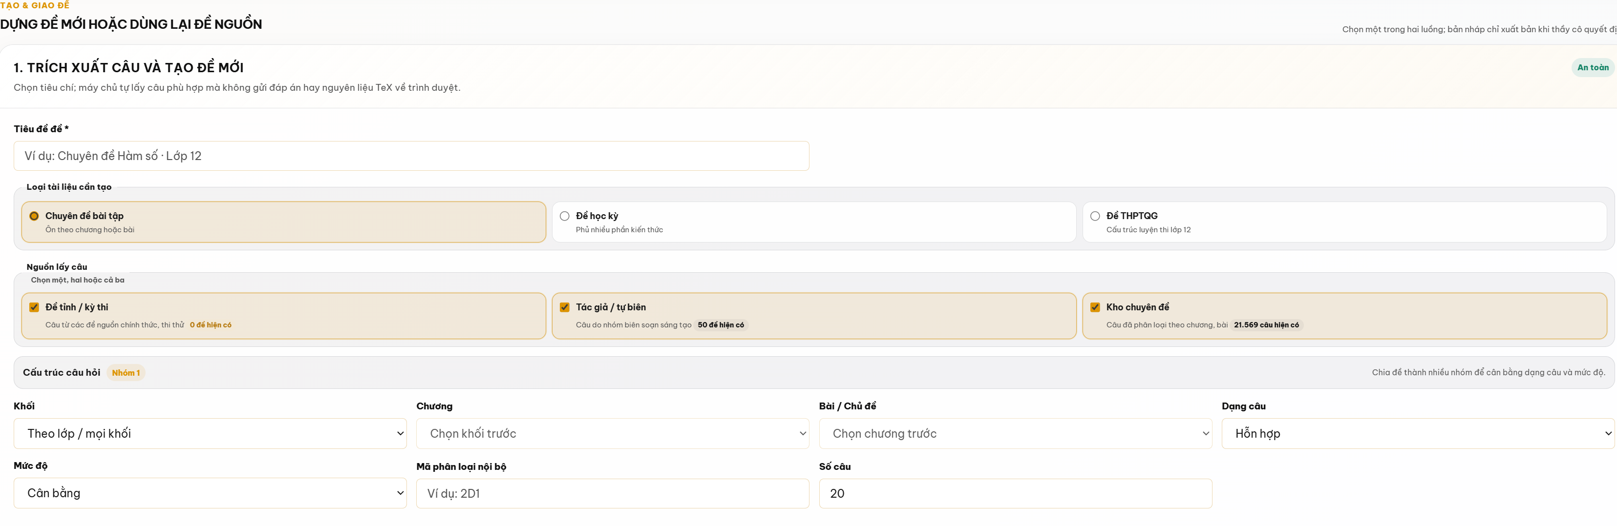Expand the Mức độ Cân bằng dropdown

pos(210,493)
